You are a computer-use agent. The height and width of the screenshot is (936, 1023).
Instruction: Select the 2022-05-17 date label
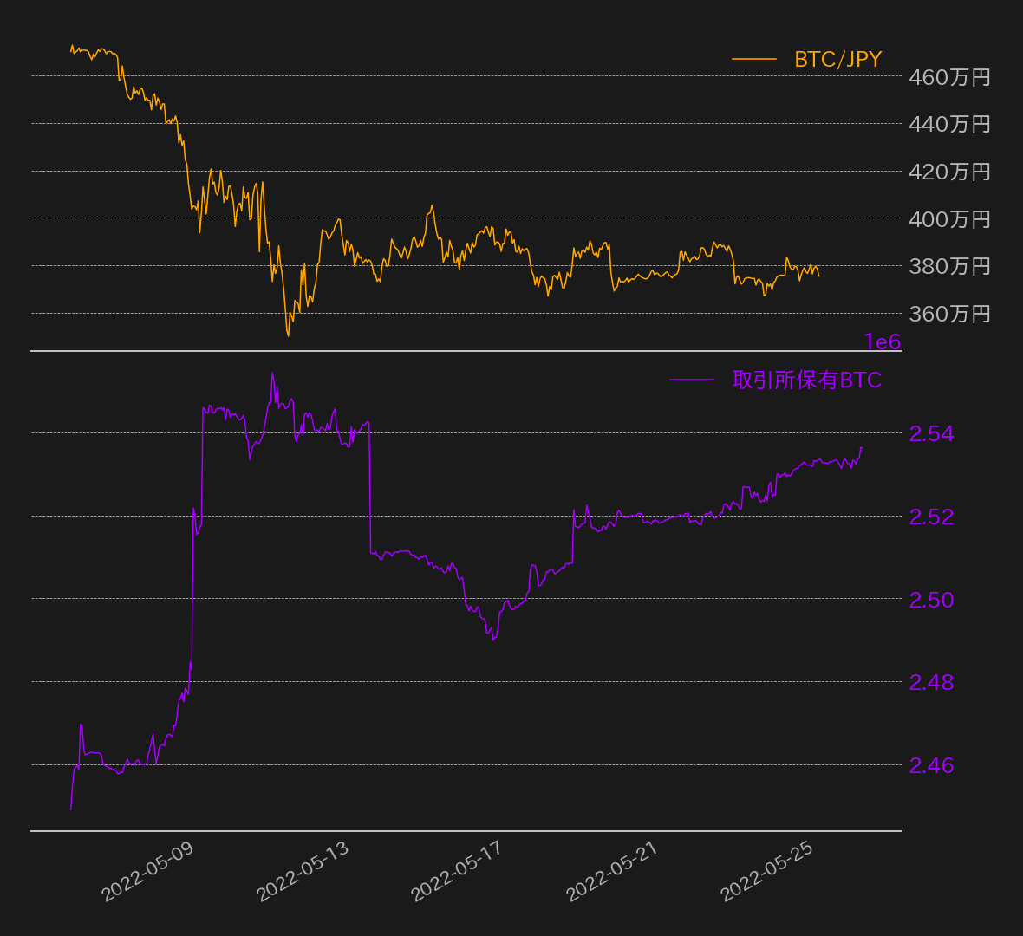[x=457, y=871]
